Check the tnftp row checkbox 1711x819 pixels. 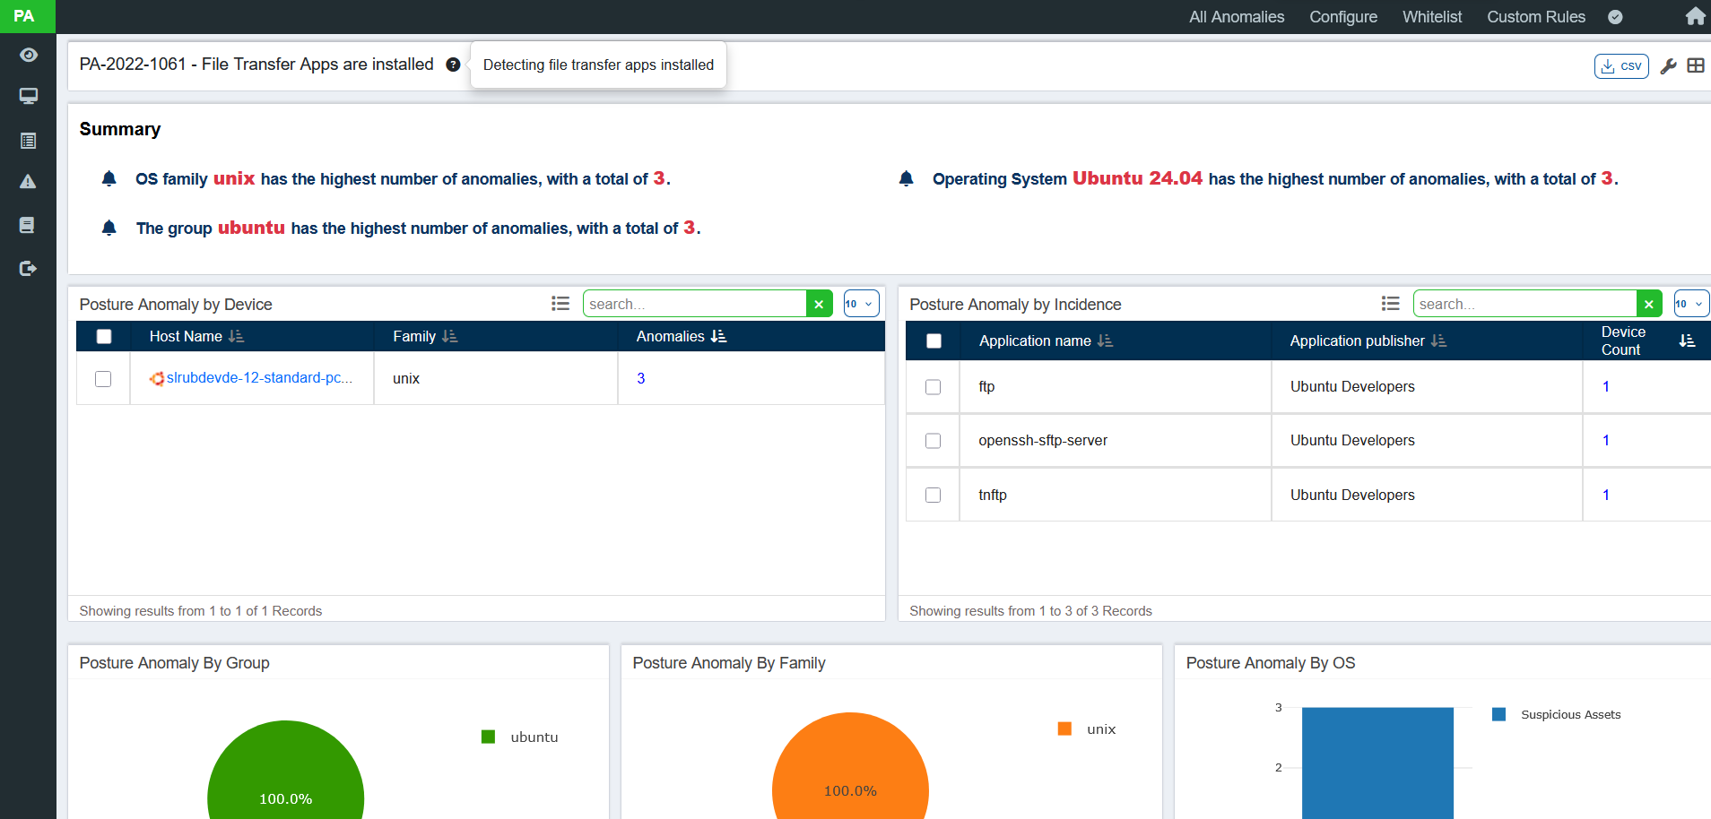[x=934, y=495]
